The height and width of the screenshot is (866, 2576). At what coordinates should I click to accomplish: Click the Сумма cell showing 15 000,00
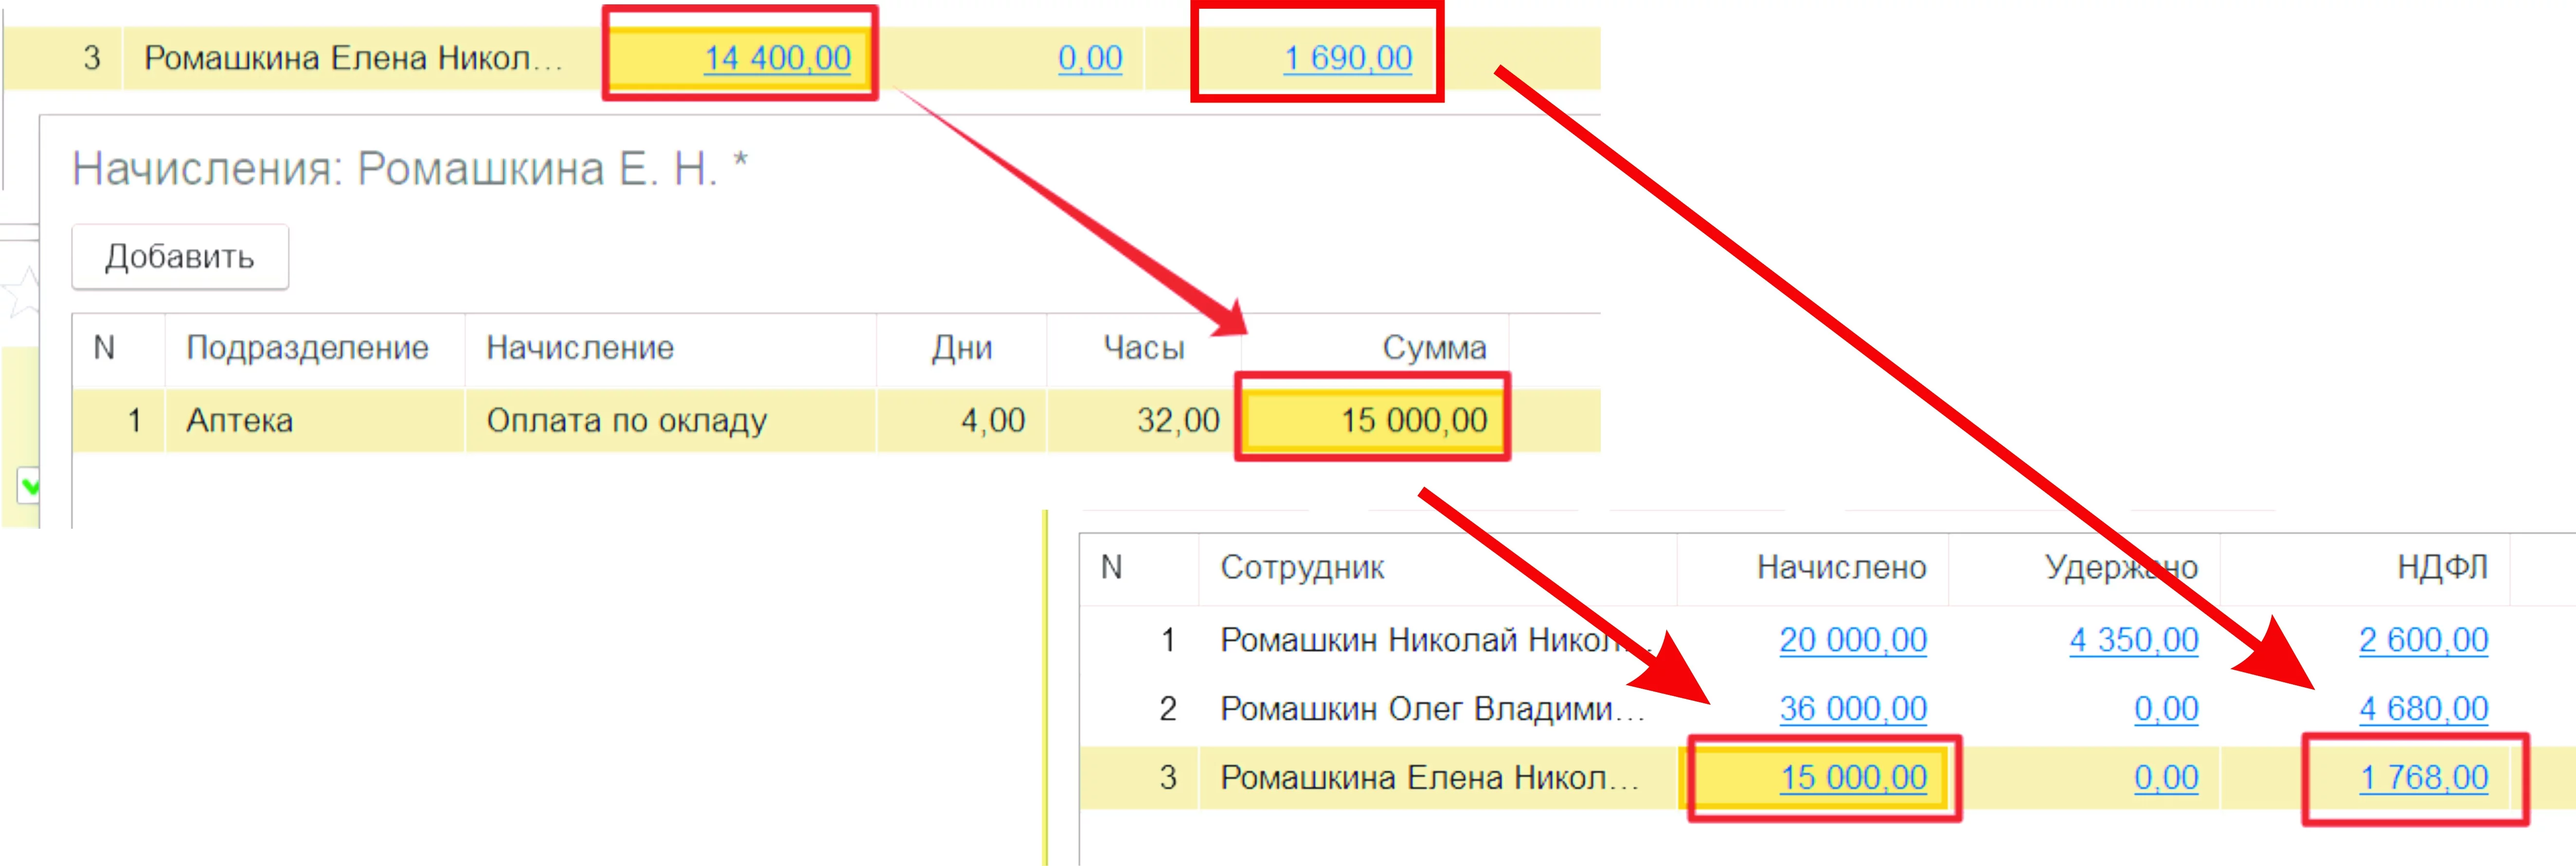1412,420
